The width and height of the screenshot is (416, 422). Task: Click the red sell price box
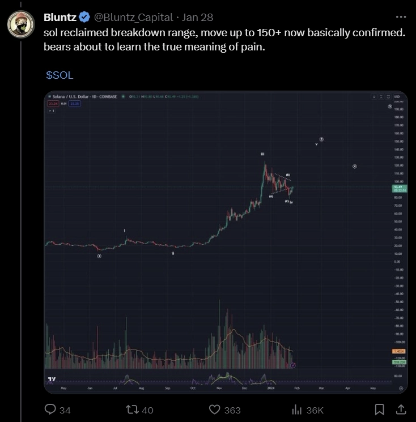(53, 104)
